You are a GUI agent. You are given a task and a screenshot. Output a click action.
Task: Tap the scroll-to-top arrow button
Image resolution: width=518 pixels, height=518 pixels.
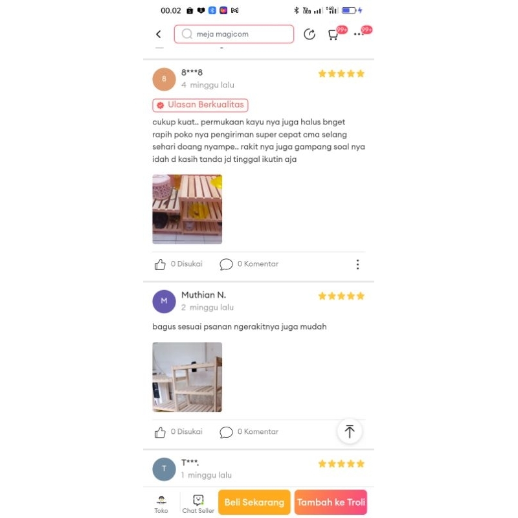[x=350, y=431]
